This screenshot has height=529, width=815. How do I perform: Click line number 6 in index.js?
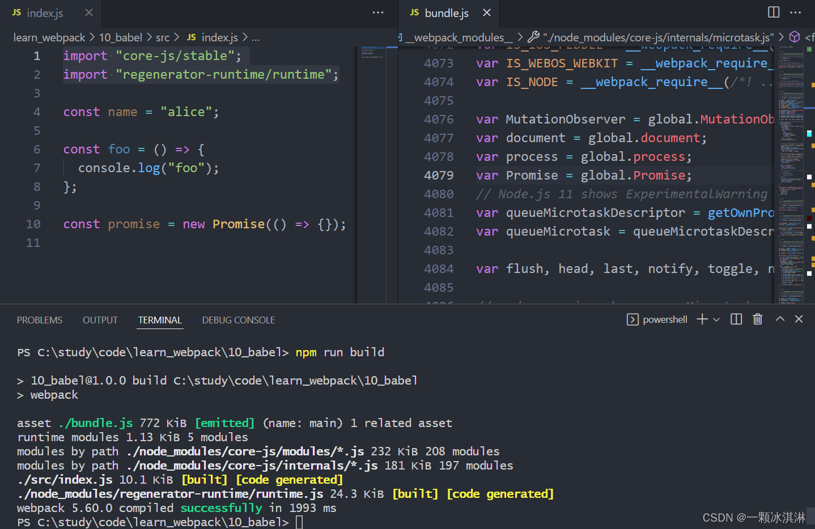pyautogui.click(x=37, y=150)
